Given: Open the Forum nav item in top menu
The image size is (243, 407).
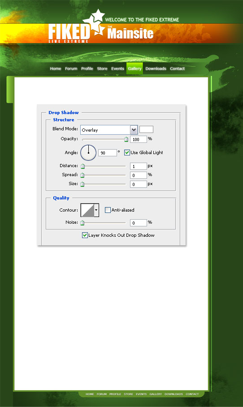Looking at the screenshot, I should pyautogui.click(x=71, y=69).
